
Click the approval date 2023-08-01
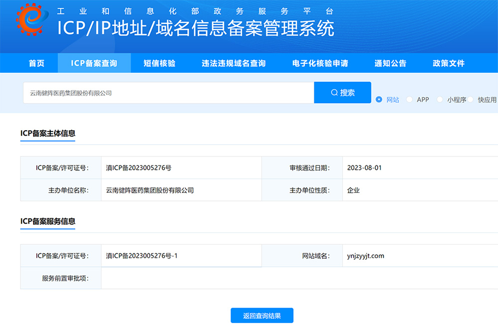point(365,168)
